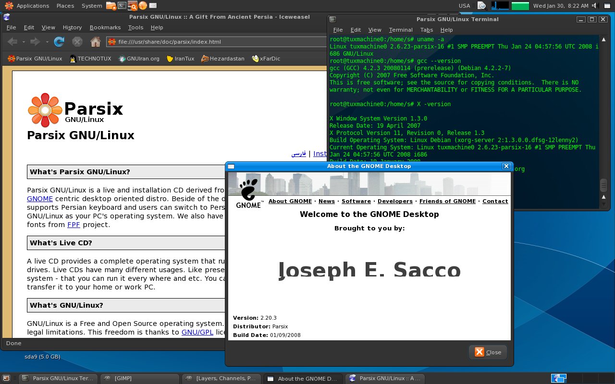The image size is (615, 384).
Task: Follow the Software link in GNOME dialog
Action: pos(356,201)
